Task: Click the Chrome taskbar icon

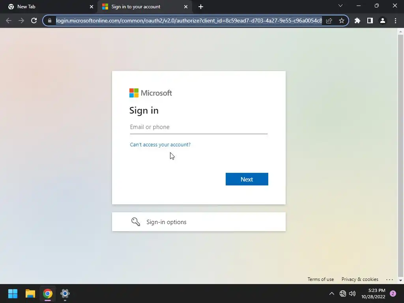Action: click(x=48, y=294)
